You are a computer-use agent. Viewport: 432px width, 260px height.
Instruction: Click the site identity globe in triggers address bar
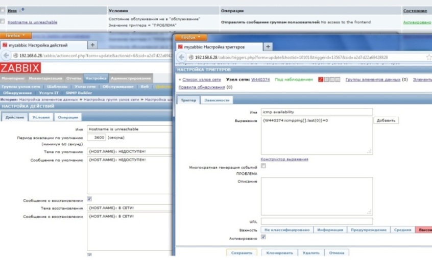191,57
